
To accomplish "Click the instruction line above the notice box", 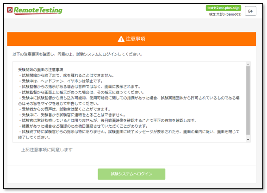I will tap(77, 54).
